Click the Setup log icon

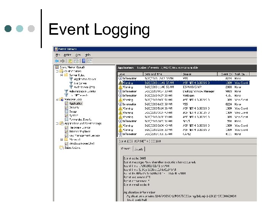point(66,111)
